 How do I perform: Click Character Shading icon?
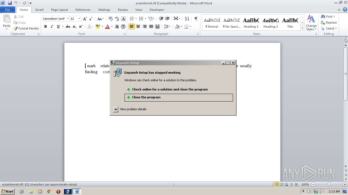pos(117,27)
